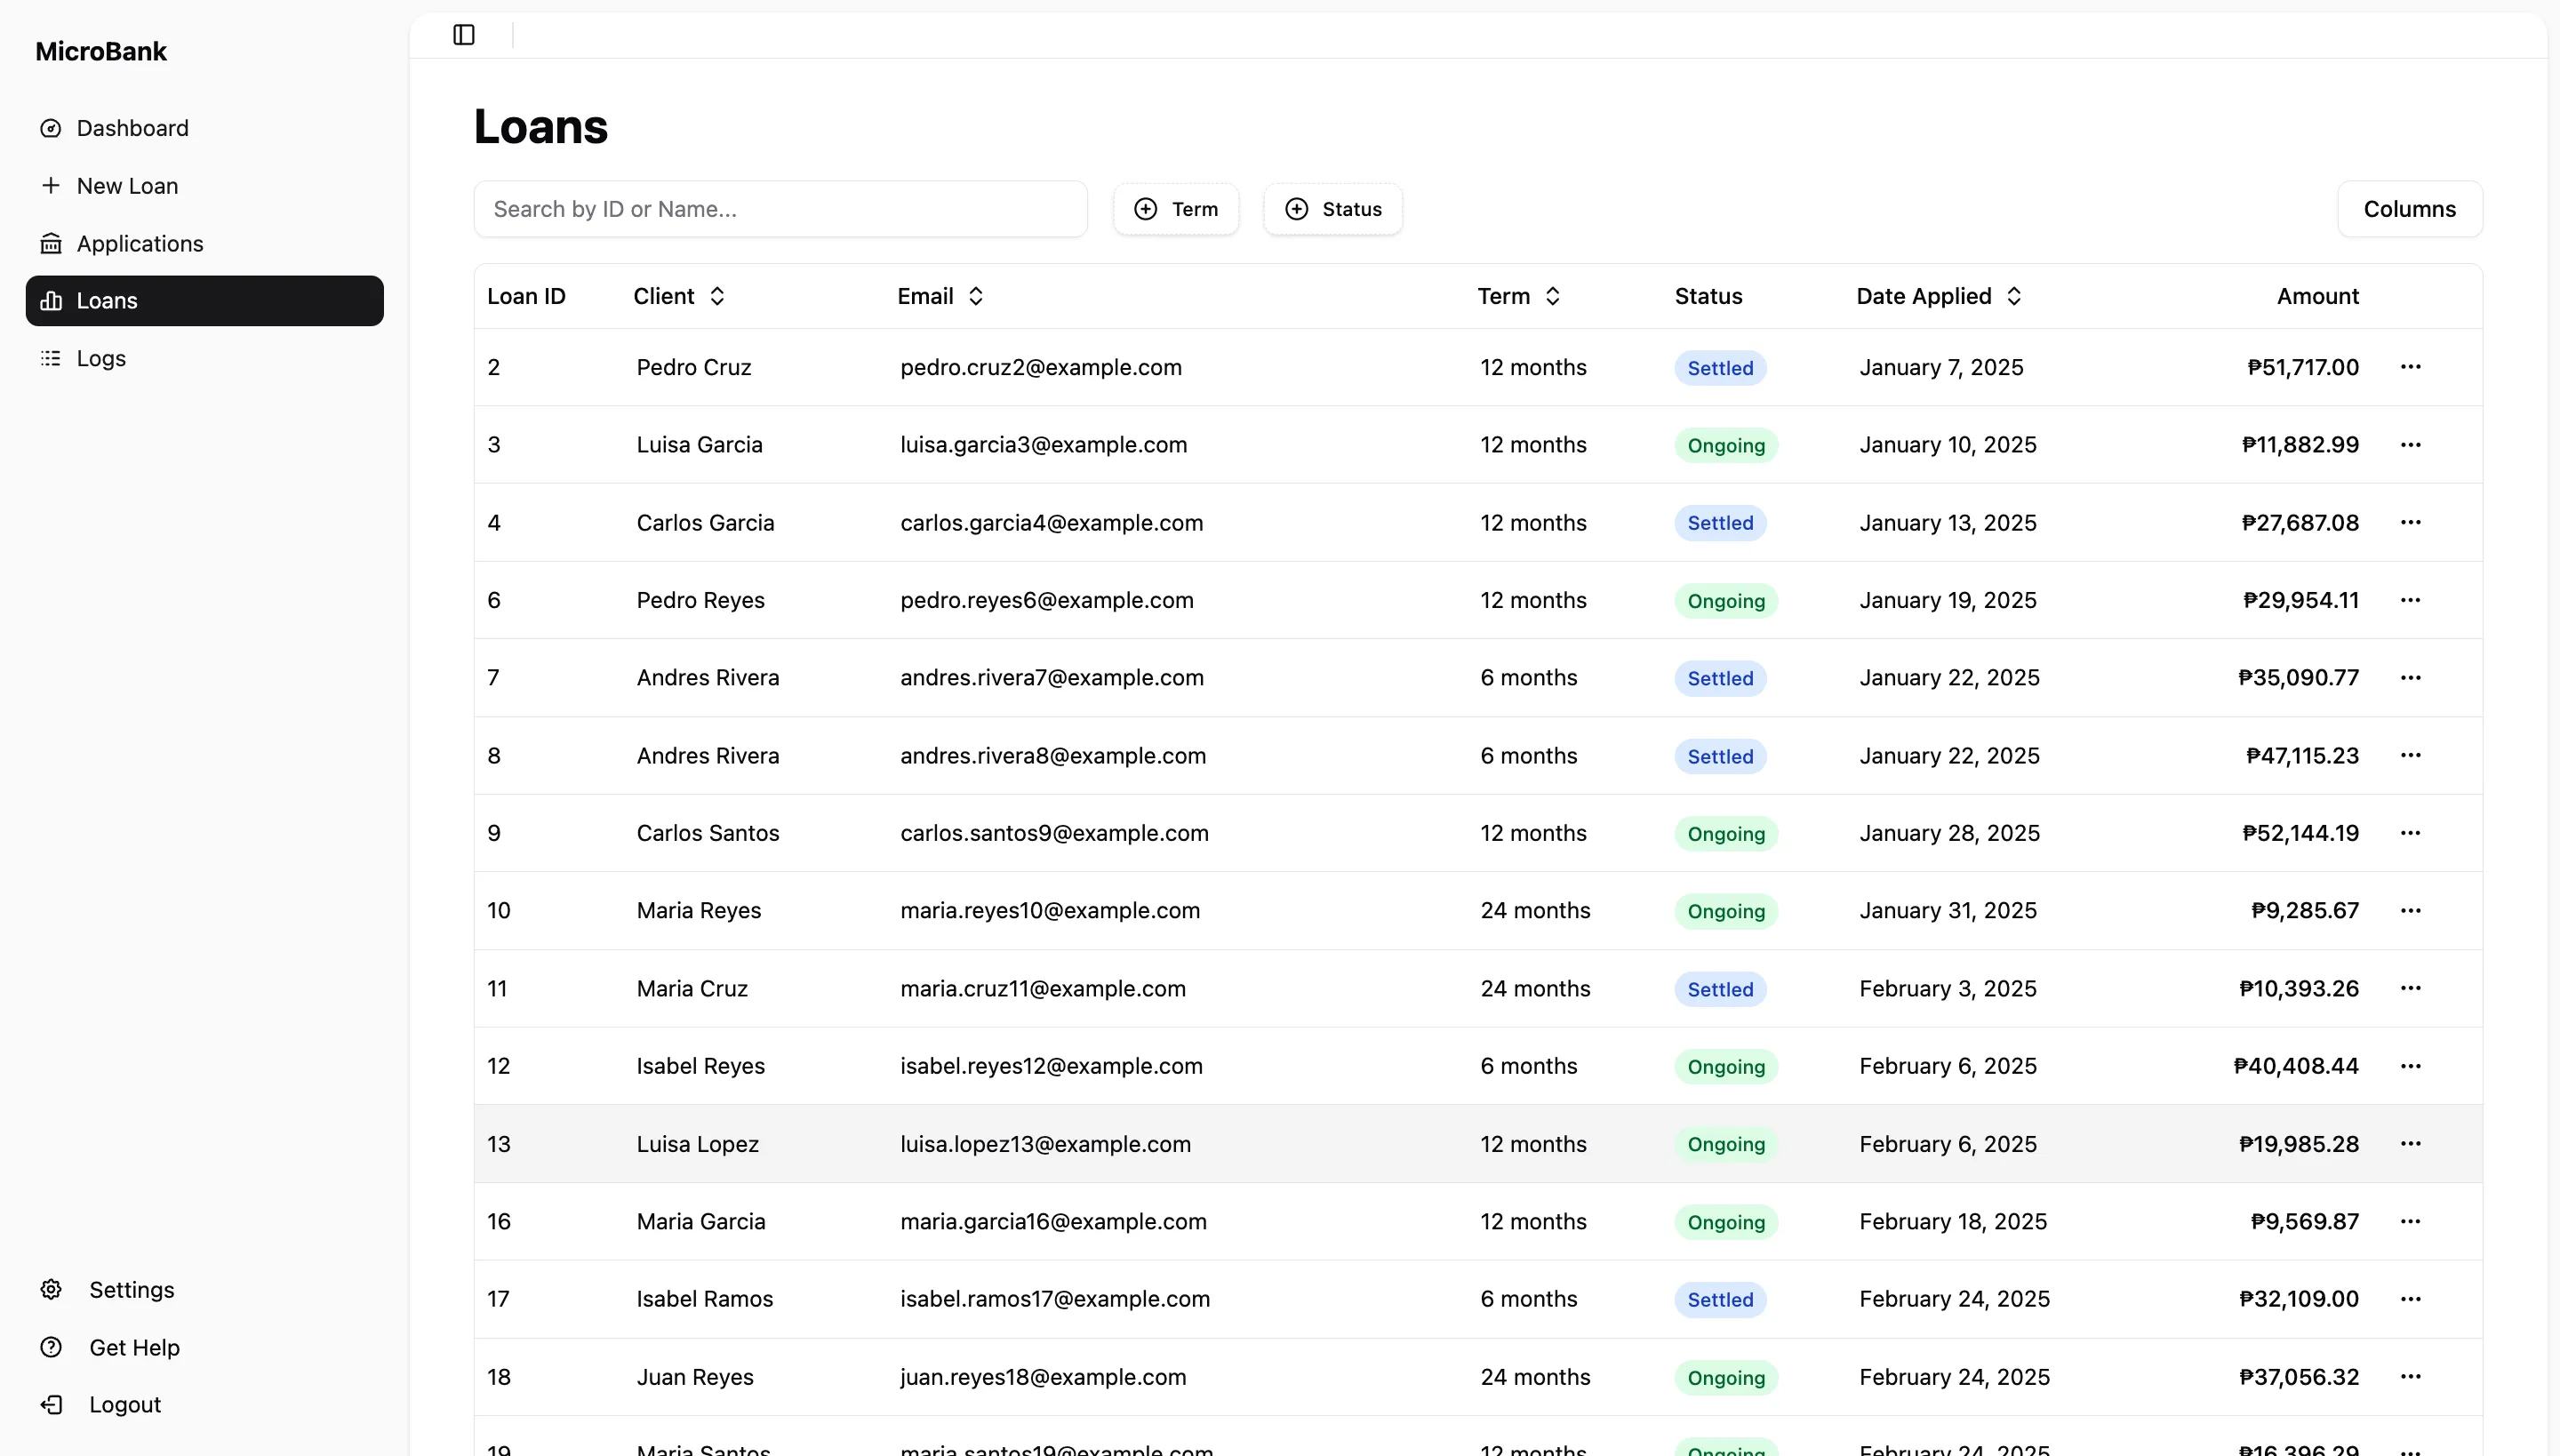This screenshot has width=2560, height=1456.
Task: Go to Applications in sidebar
Action: 139,244
